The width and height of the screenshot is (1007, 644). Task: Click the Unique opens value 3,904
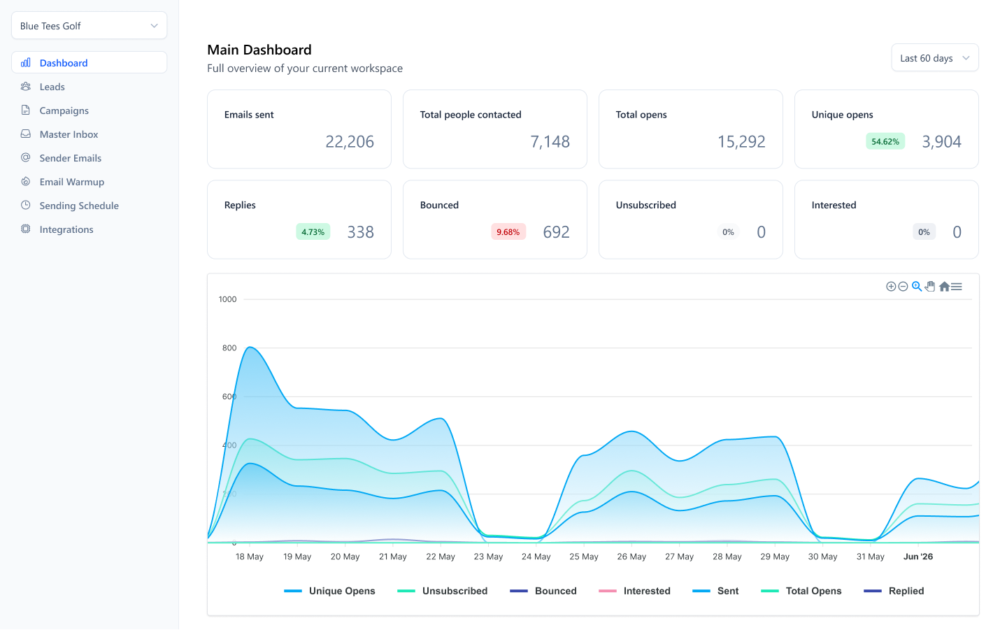(941, 142)
